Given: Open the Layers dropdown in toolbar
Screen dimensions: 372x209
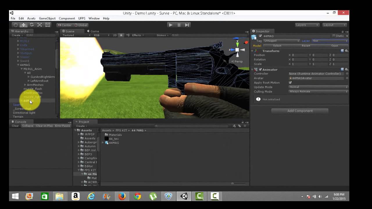Looking at the screenshot, I should (307, 25).
